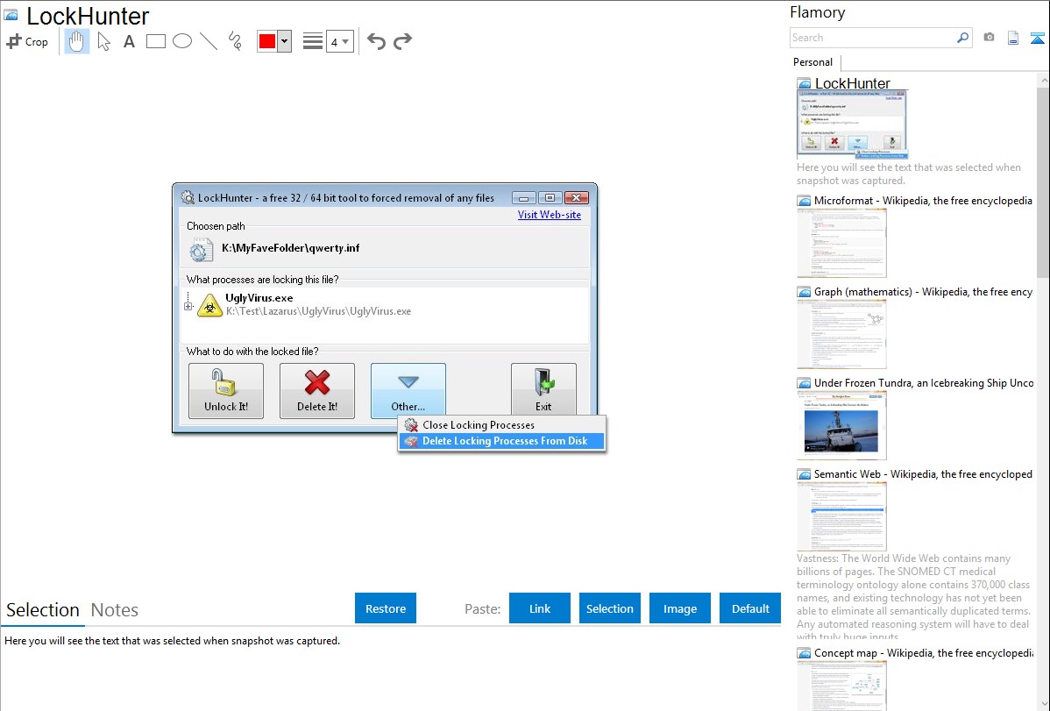Expand the UglyVirus.exe tree node

pos(188,306)
